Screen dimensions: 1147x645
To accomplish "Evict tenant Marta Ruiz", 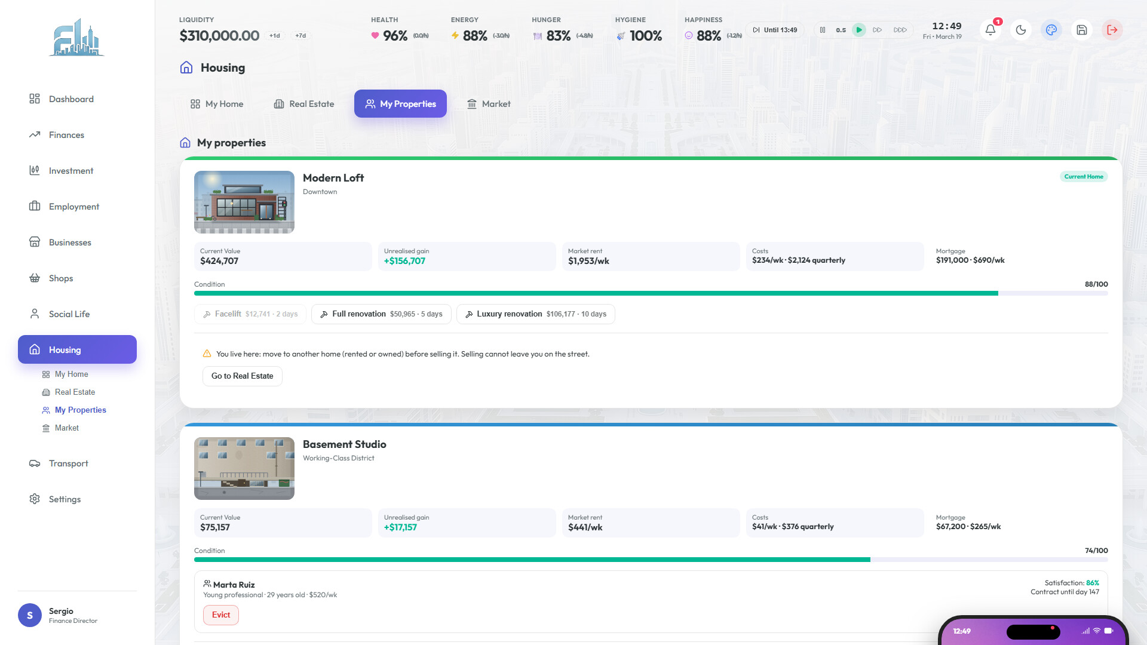I will pyautogui.click(x=221, y=615).
